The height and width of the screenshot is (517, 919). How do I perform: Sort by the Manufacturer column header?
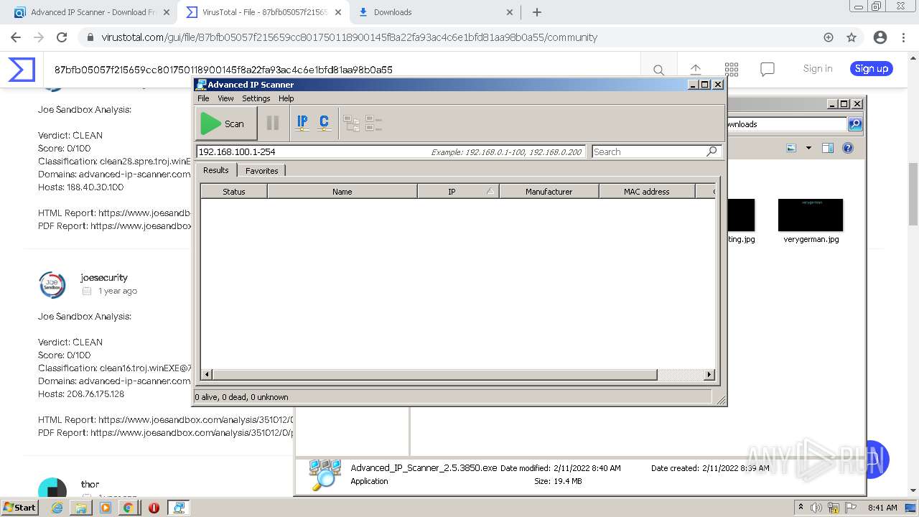point(549,192)
